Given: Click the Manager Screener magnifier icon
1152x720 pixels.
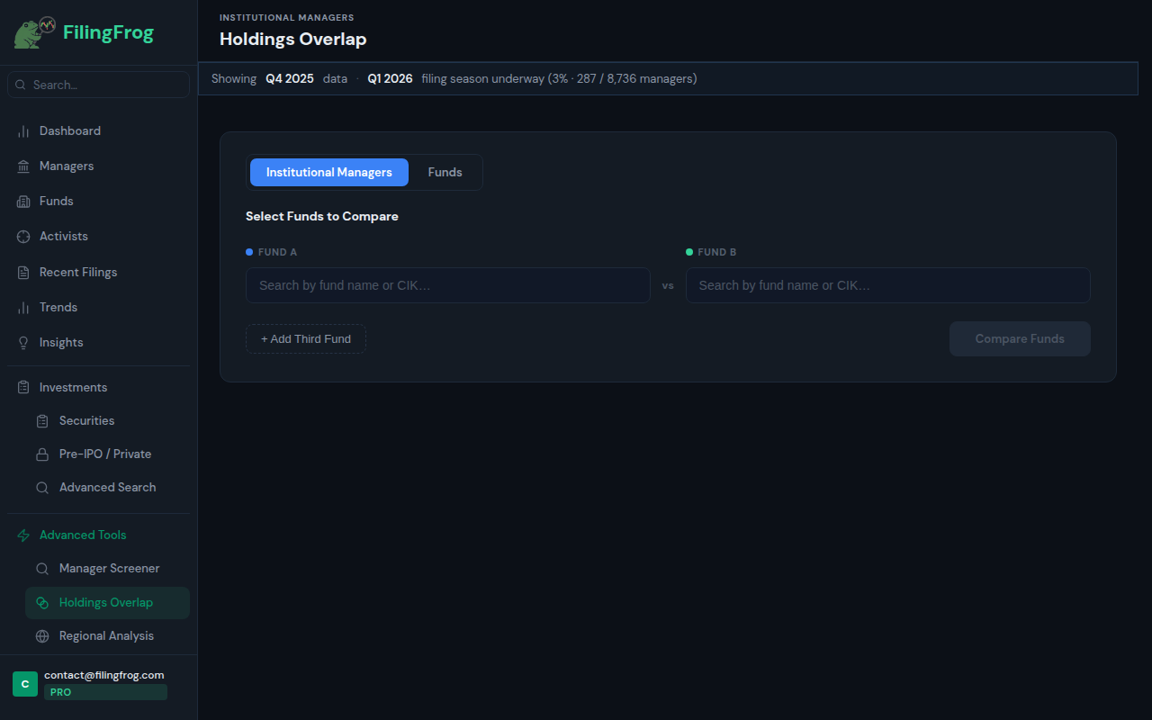Looking at the screenshot, I should (42, 569).
